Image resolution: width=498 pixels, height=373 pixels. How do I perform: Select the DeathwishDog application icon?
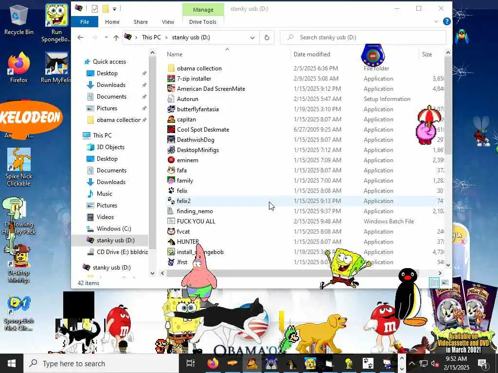pos(171,139)
